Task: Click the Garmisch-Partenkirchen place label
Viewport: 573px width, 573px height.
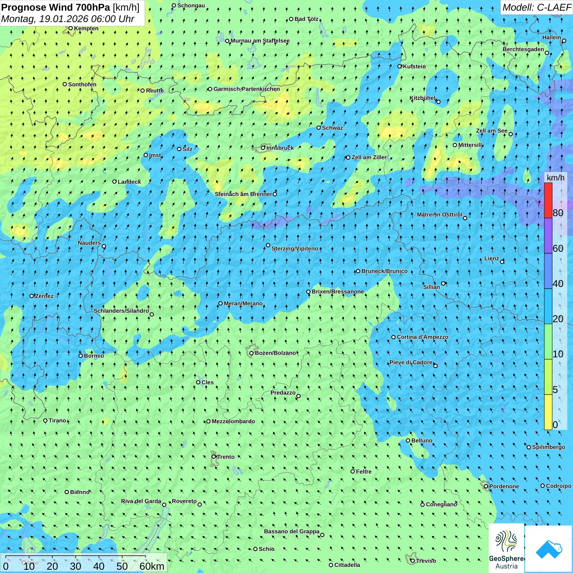Action: pos(246,89)
